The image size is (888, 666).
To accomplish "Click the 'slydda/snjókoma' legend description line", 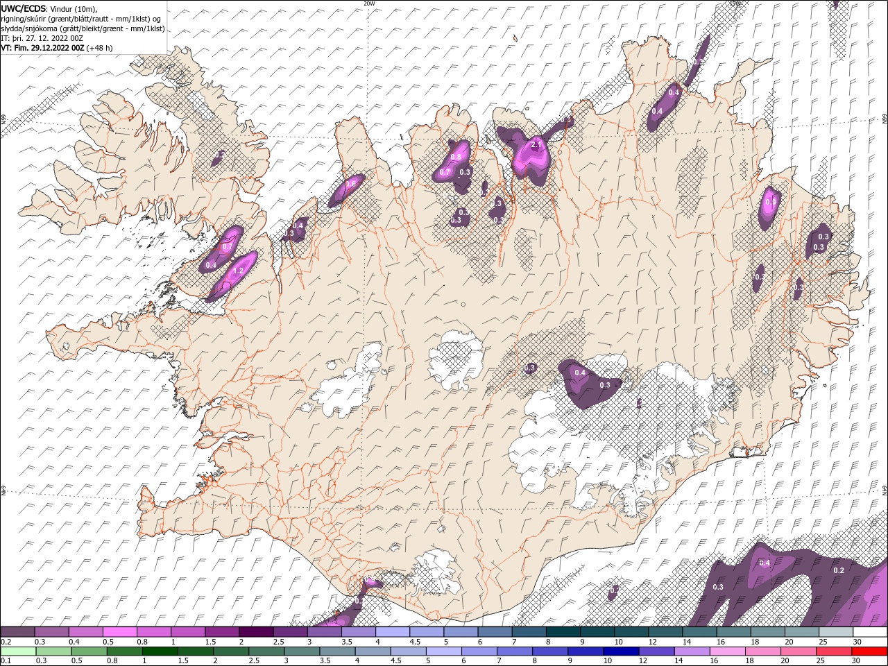I will coord(82,28).
